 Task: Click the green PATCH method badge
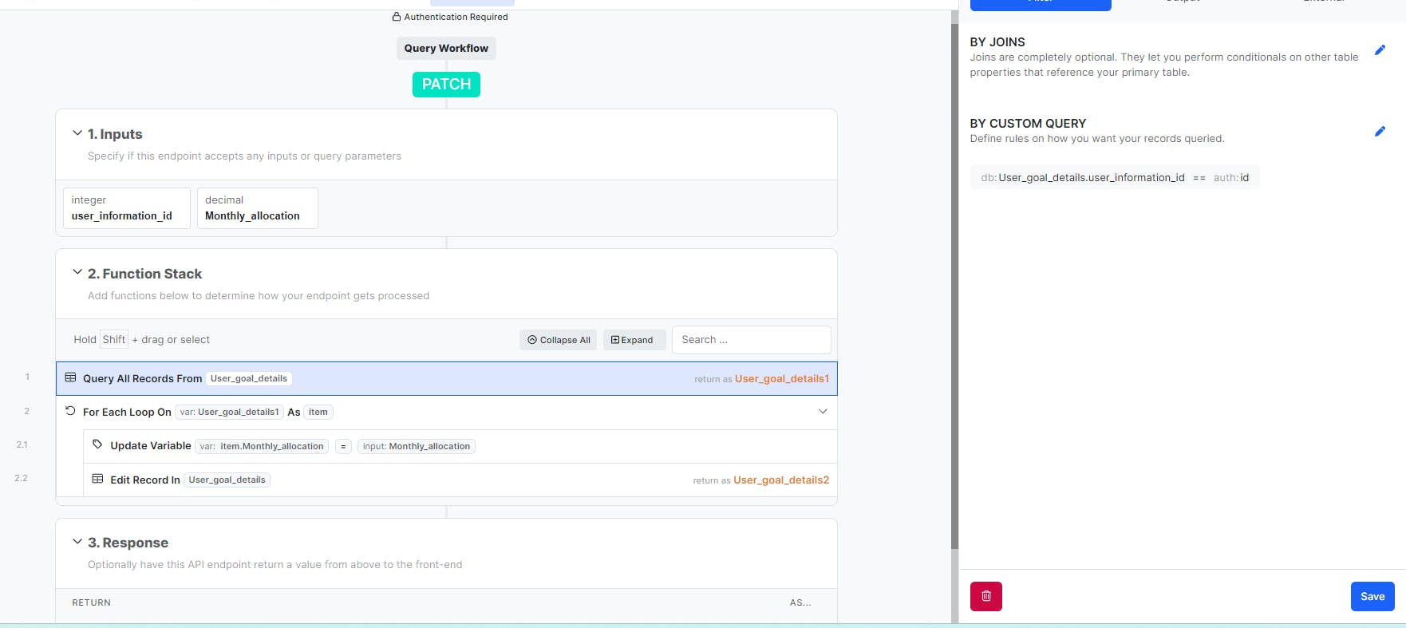pyautogui.click(x=446, y=85)
